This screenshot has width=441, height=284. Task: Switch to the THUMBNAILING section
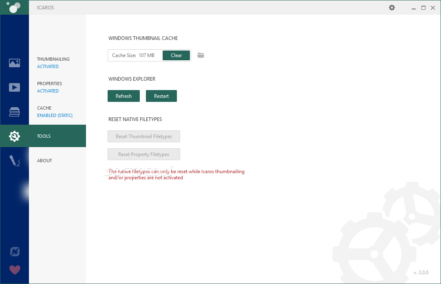53,59
